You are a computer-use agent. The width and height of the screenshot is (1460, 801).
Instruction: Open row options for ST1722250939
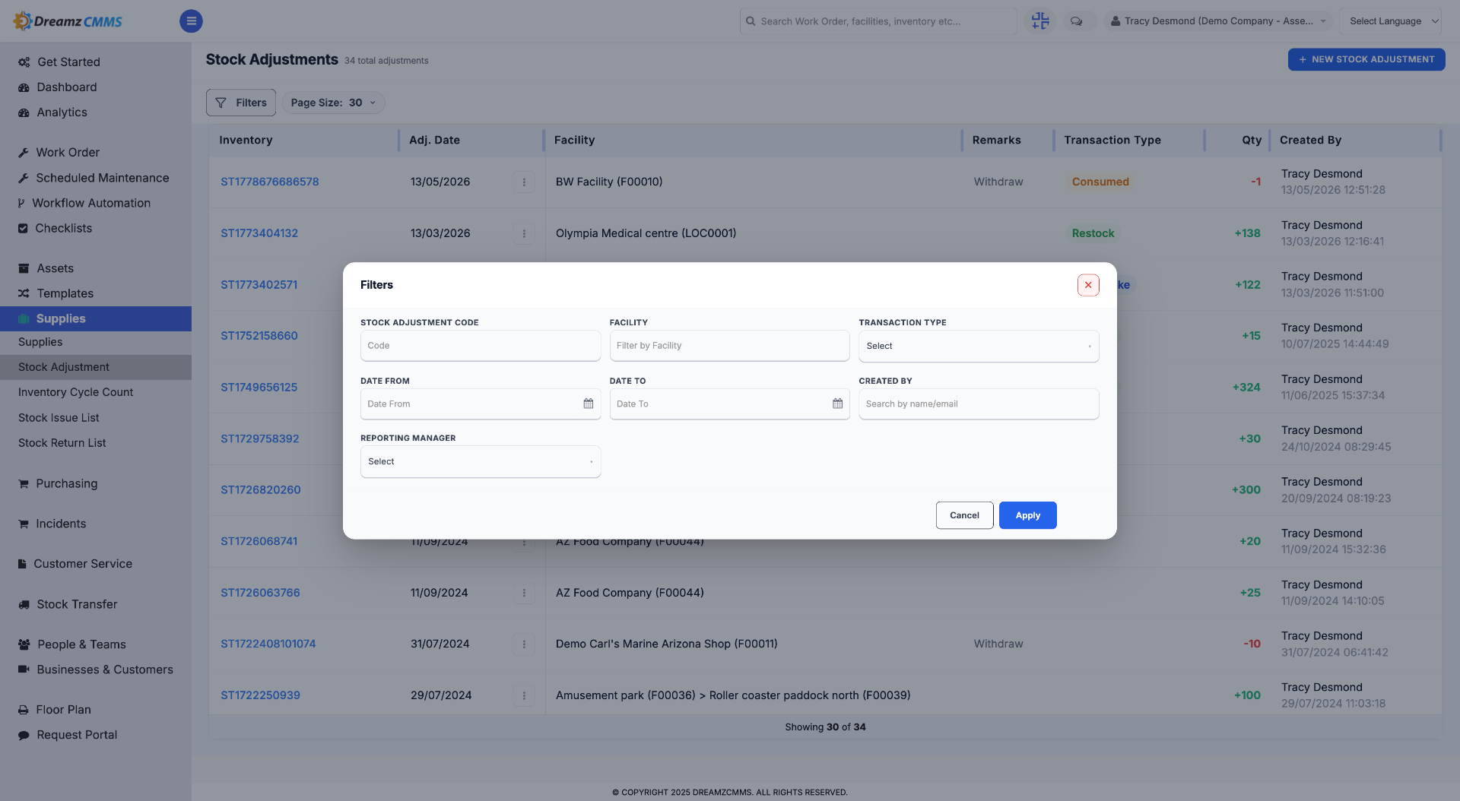pyautogui.click(x=524, y=695)
